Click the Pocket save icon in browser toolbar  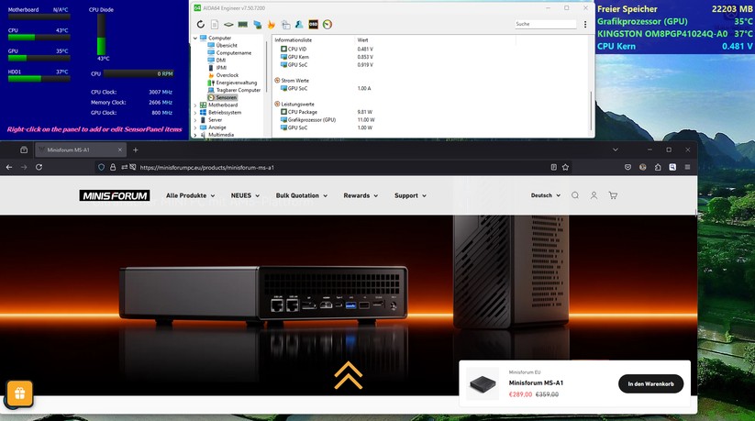coord(627,167)
